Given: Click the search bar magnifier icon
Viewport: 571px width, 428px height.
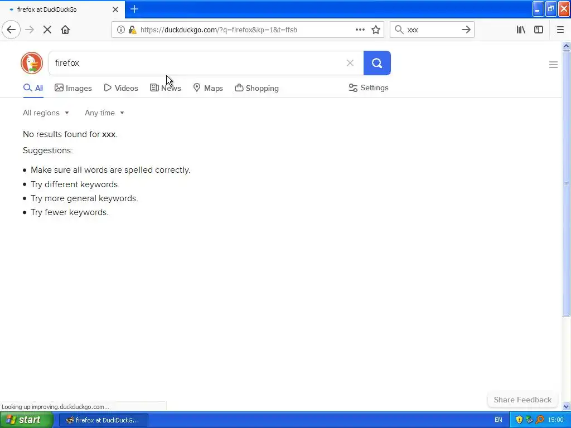Looking at the screenshot, I should pos(399,30).
